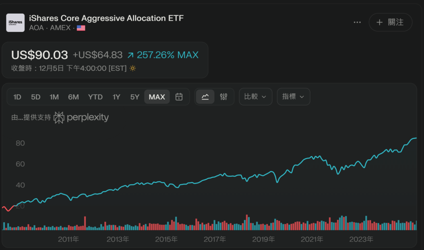
Task: Click the tall red volume bar near 2011
Action: click(x=85, y=223)
